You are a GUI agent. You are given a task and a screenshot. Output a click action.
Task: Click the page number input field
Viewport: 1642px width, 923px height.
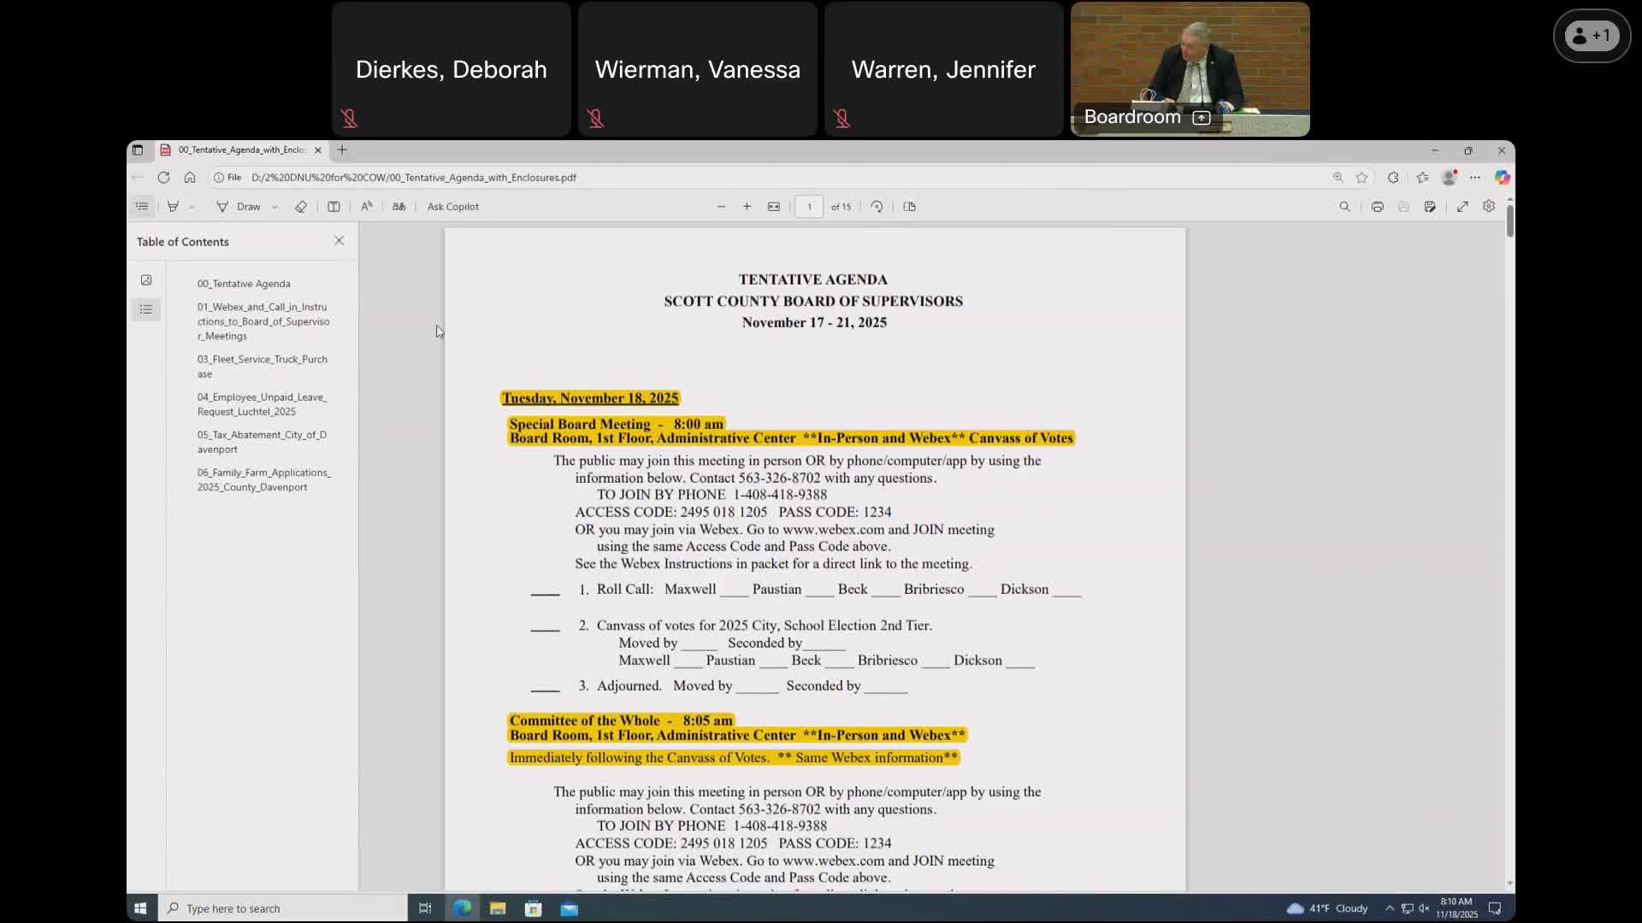pos(809,206)
